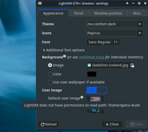Open font chooser Sans Regular 11

(x=103, y=42)
